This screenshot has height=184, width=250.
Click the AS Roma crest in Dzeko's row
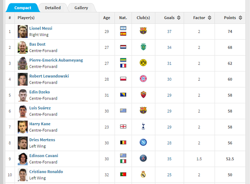point(143,95)
